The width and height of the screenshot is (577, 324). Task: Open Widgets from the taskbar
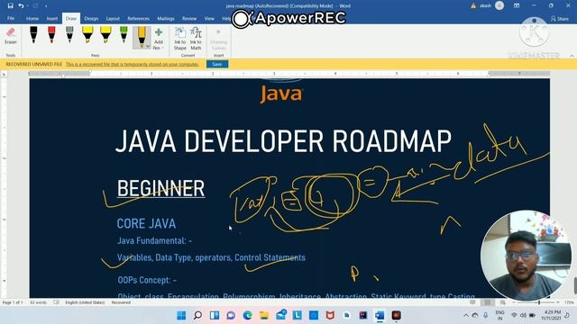tap(215, 315)
